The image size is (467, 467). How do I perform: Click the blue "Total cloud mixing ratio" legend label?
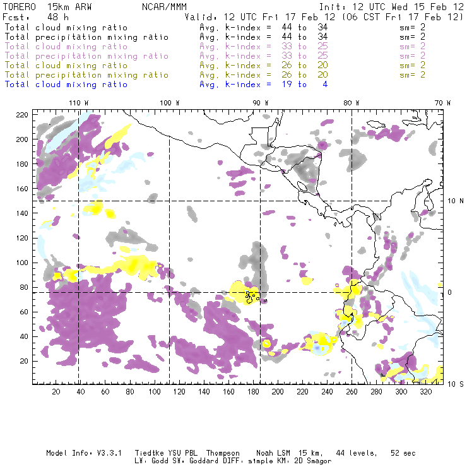[x=66, y=85]
